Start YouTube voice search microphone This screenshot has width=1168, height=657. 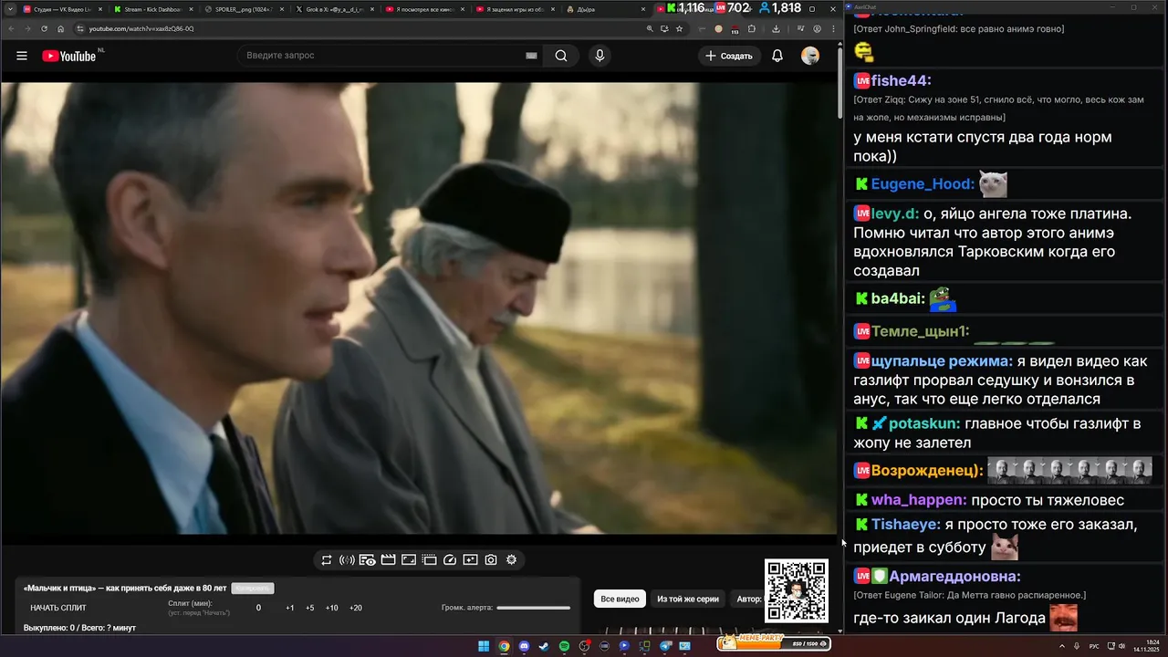pyautogui.click(x=600, y=56)
